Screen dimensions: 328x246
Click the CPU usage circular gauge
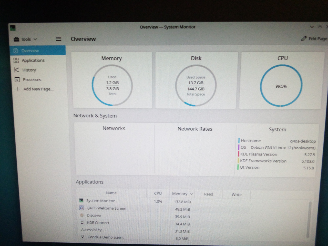tap(281, 86)
